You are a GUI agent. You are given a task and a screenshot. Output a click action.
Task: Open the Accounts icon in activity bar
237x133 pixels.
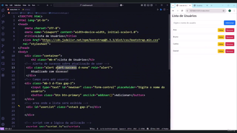(3, 119)
